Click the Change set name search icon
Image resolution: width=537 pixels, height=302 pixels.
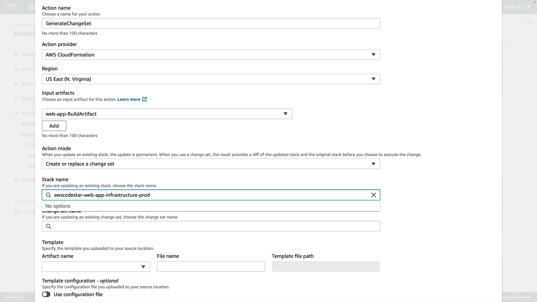coord(48,226)
